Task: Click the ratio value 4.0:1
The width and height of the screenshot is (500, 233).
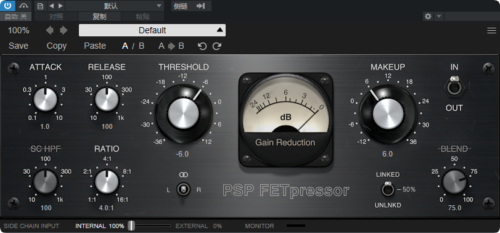Action: click(x=107, y=208)
